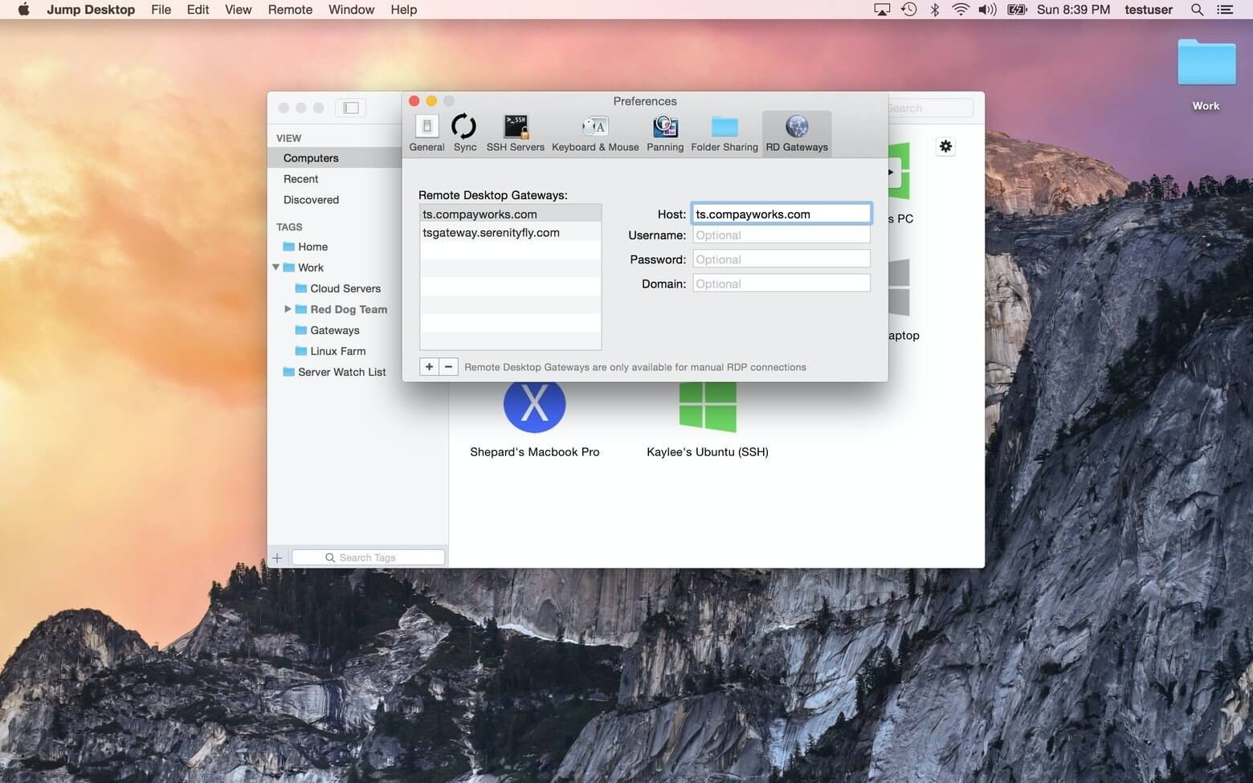This screenshot has width=1253, height=783.
Task: Click the Search Tags field
Action: coord(368,557)
